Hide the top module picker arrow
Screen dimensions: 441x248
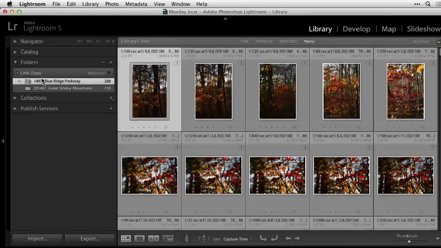coord(225,18)
